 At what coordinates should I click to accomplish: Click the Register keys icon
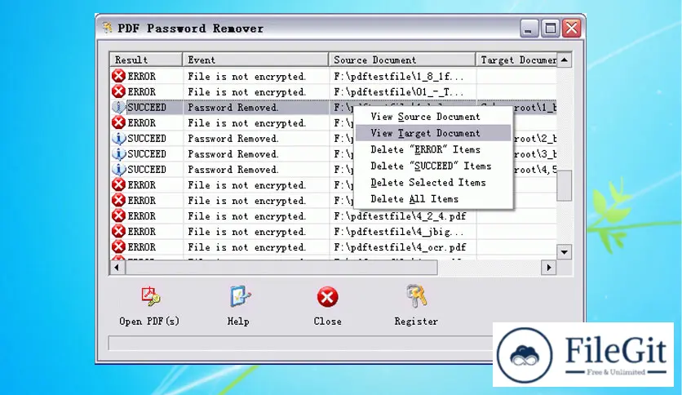[x=417, y=295]
